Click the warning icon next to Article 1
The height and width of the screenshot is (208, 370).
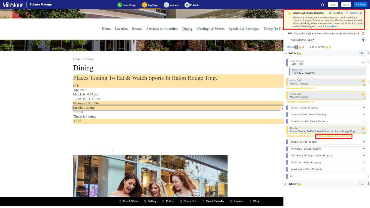tap(300, 53)
